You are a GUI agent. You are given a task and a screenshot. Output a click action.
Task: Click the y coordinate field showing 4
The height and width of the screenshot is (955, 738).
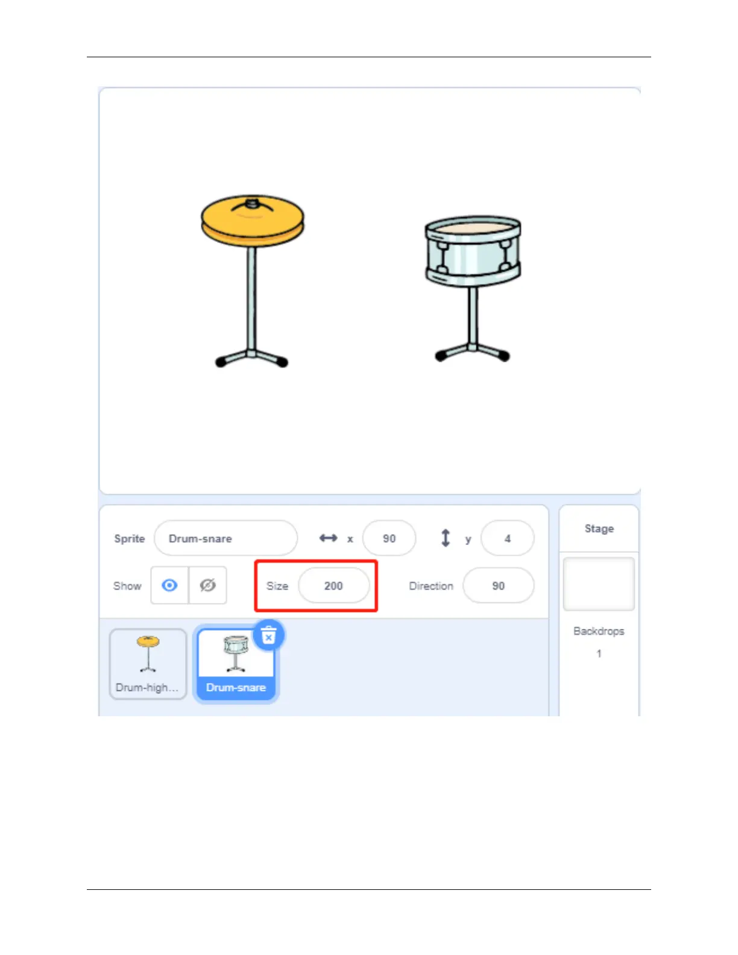(508, 538)
